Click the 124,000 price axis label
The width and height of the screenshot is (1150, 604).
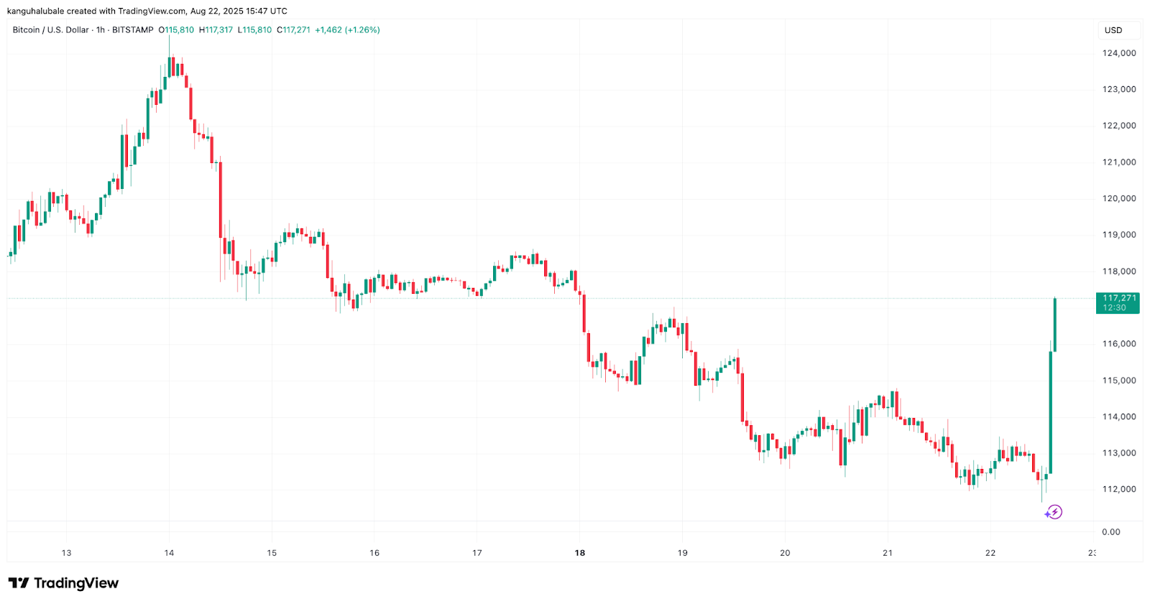1119,53
